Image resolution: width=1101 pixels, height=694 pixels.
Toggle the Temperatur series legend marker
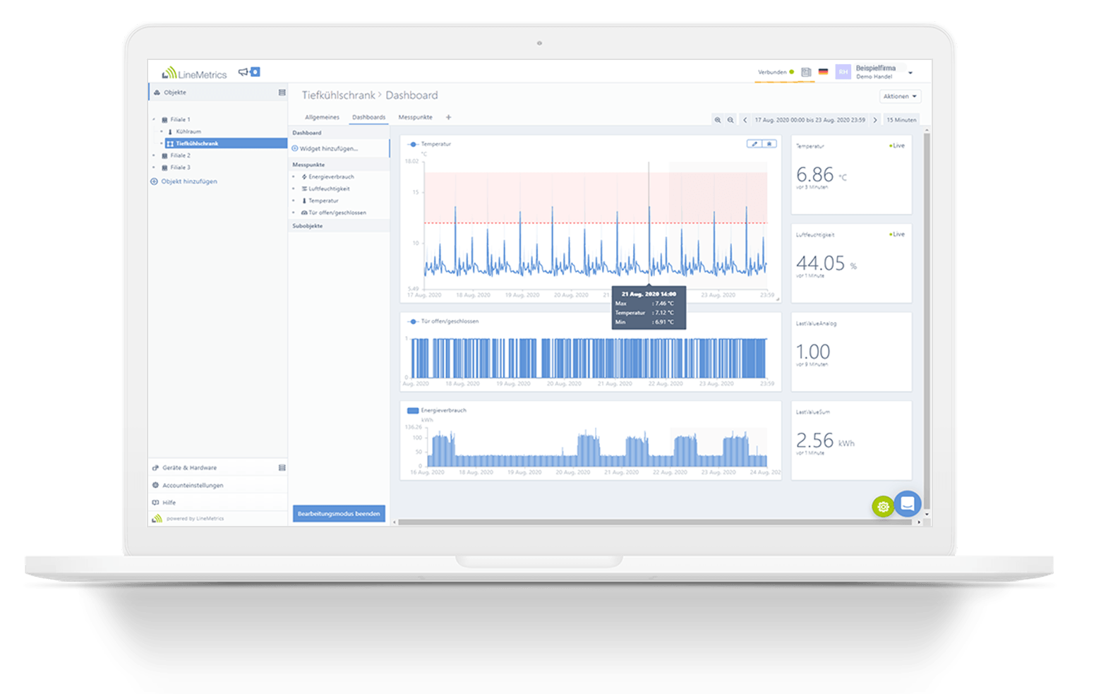click(414, 144)
